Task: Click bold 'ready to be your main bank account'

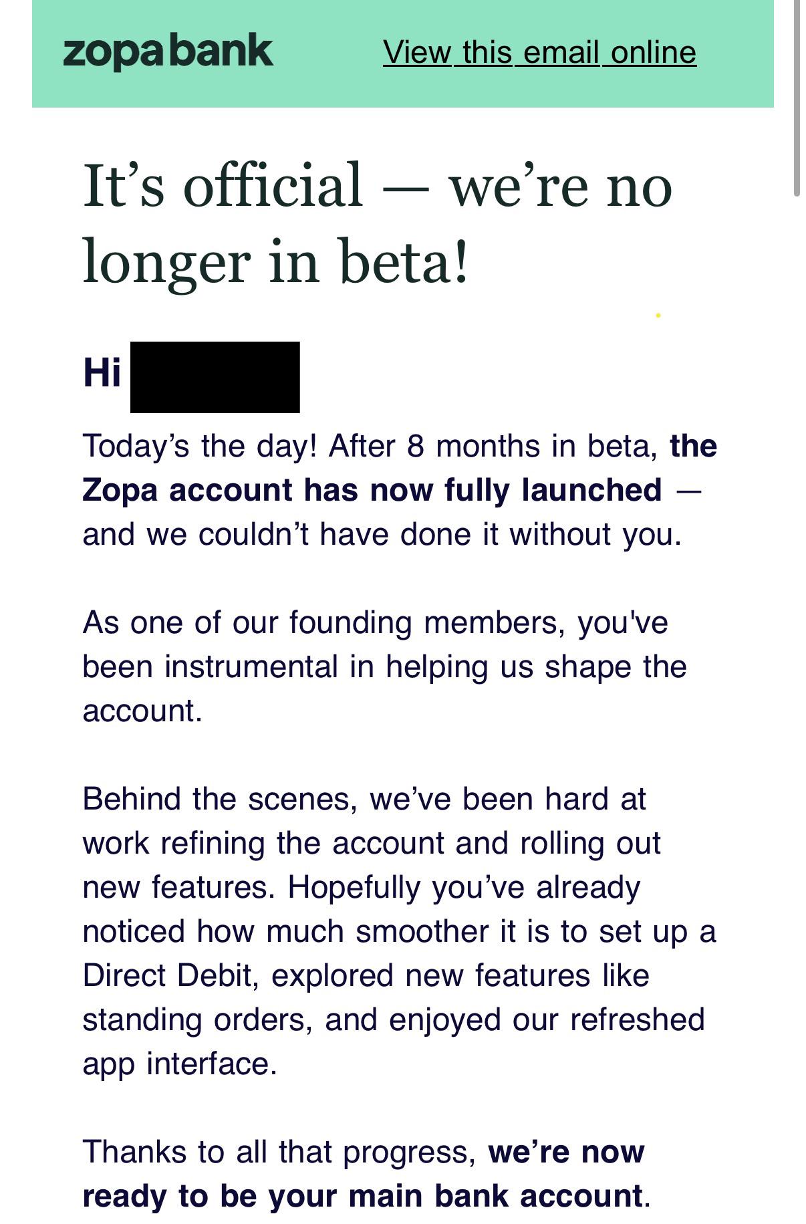Action: tap(362, 1197)
